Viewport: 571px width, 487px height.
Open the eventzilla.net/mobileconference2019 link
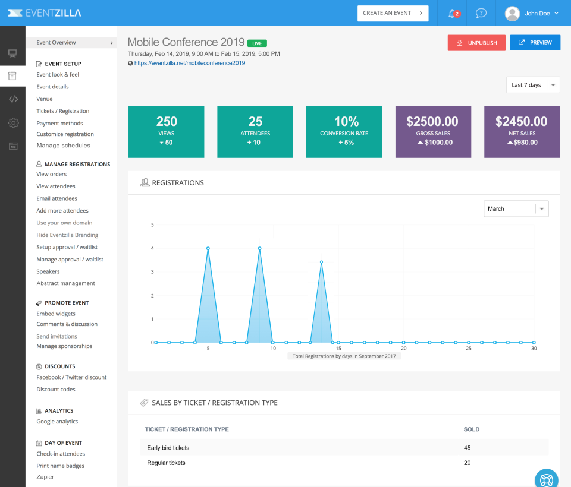pos(190,63)
